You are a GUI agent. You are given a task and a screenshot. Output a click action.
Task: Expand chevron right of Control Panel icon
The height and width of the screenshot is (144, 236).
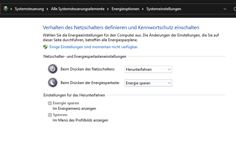[x=11, y=9]
